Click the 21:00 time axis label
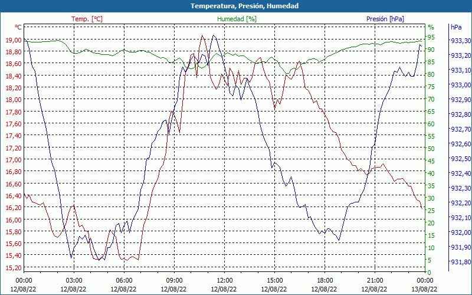472x295 pixels. pyautogui.click(x=375, y=281)
